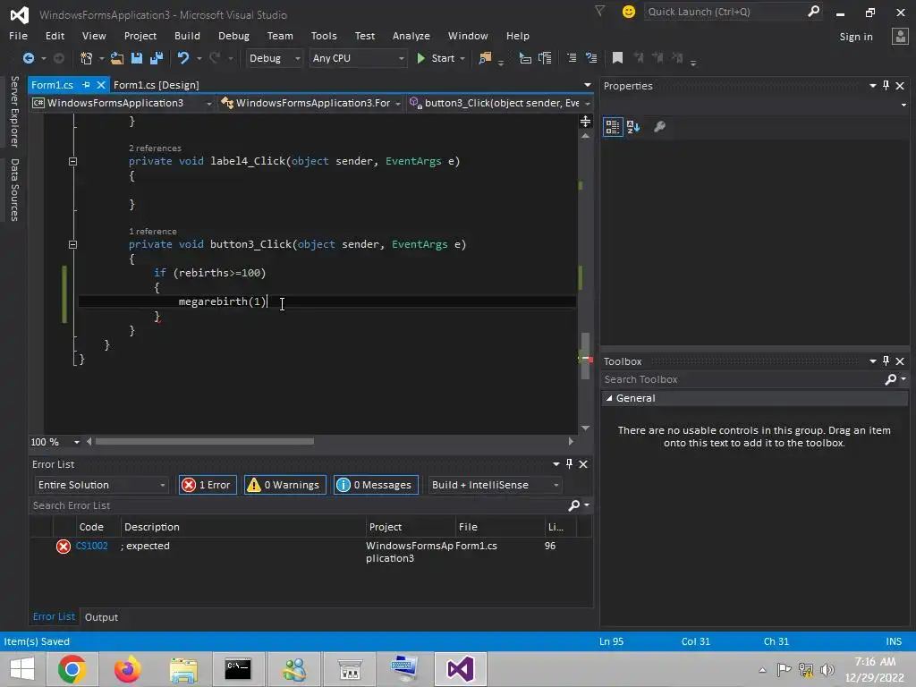Viewport: 916px width, 687px height.
Task: Close the Form1.cs tab
Action: click(x=101, y=85)
